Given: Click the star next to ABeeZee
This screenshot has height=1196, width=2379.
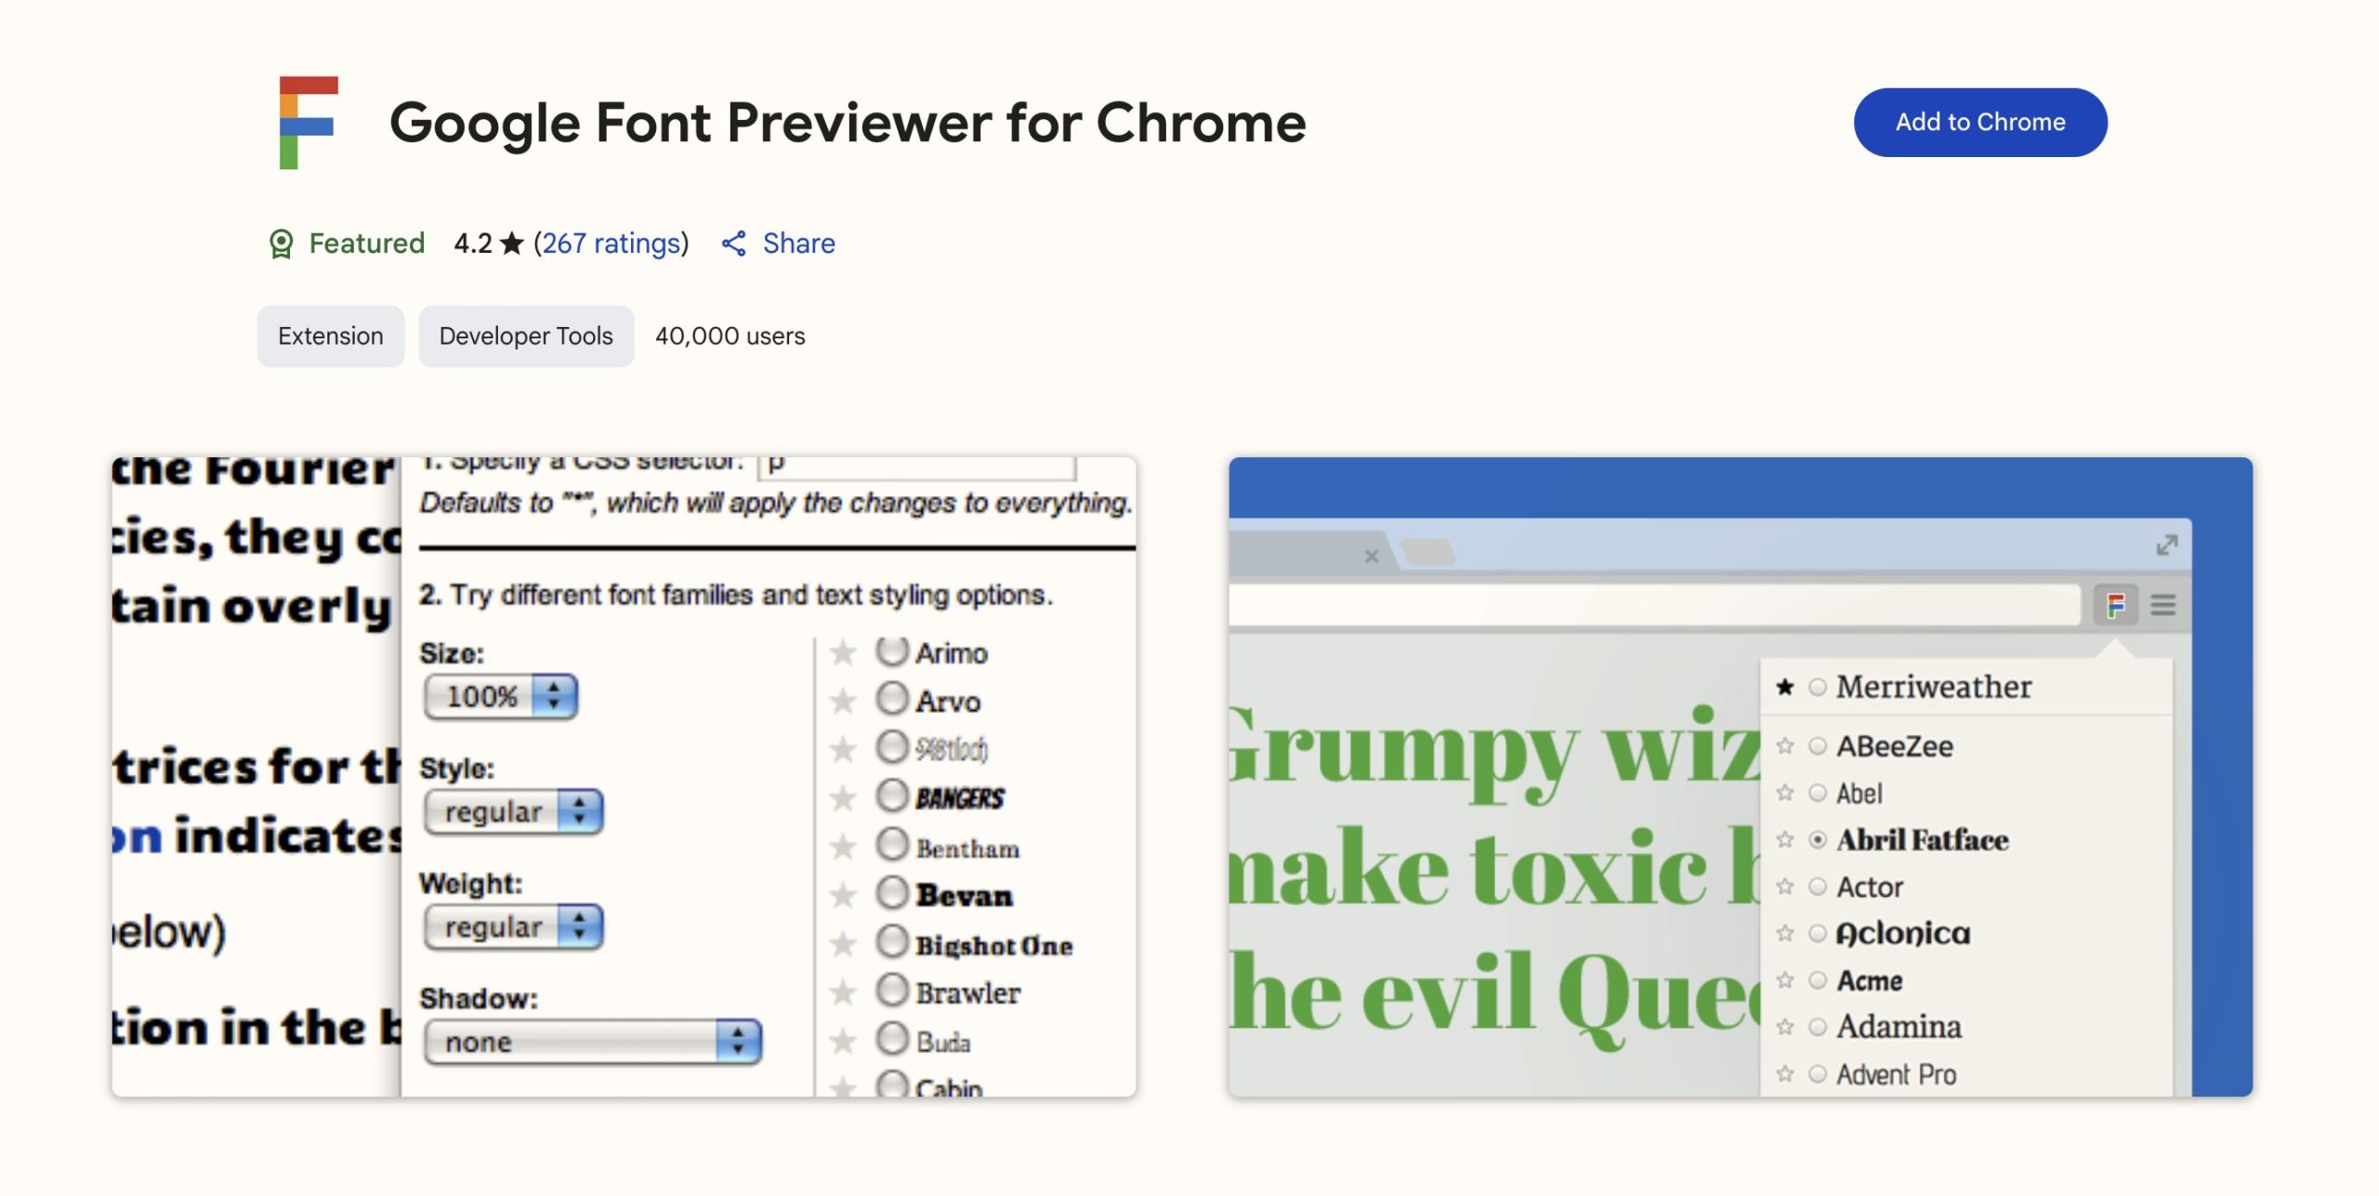Looking at the screenshot, I should click(x=1784, y=745).
